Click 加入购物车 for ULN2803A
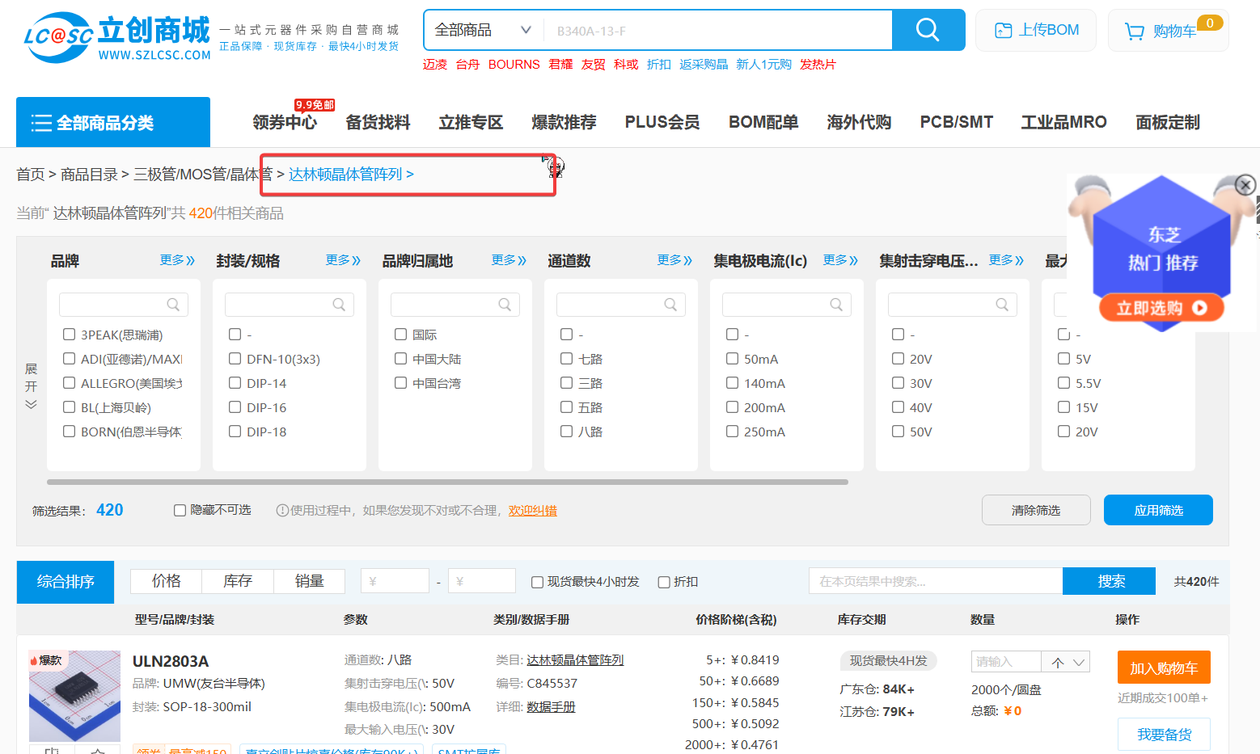1260x754 pixels. (x=1164, y=668)
